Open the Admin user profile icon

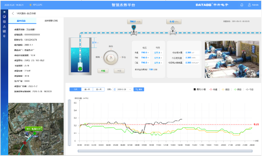pyautogui.click(x=249, y=5)
